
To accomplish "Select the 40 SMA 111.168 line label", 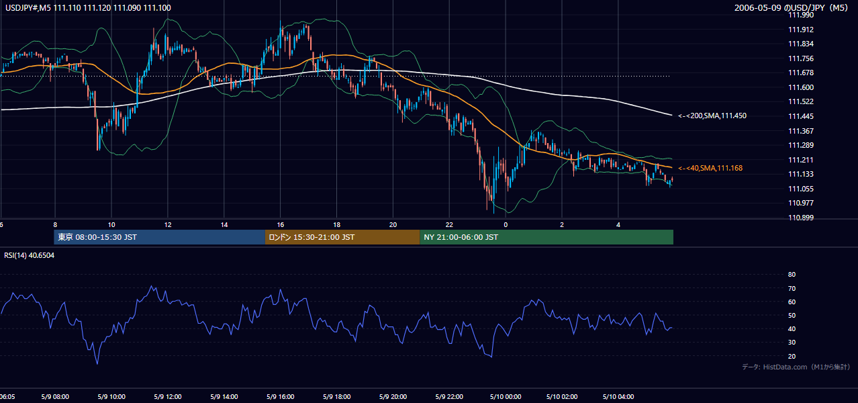I will tap(710, 168).
